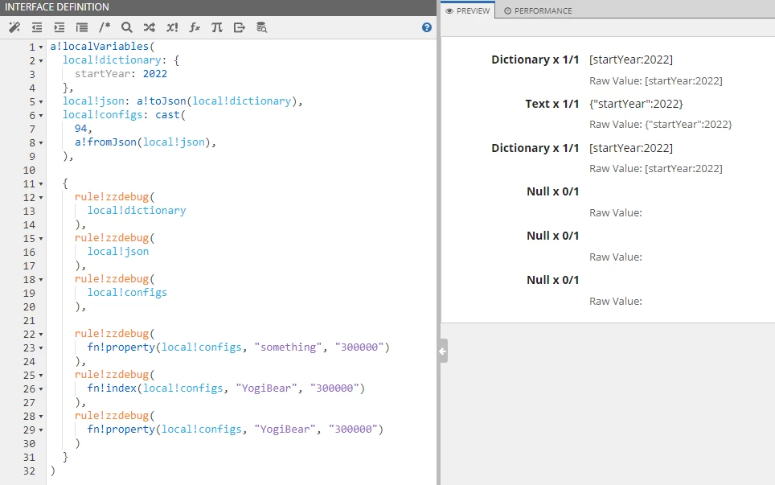Open help with the blue question mark
The width and height of the screenshot is (775, 485).
tap(427, 27)
